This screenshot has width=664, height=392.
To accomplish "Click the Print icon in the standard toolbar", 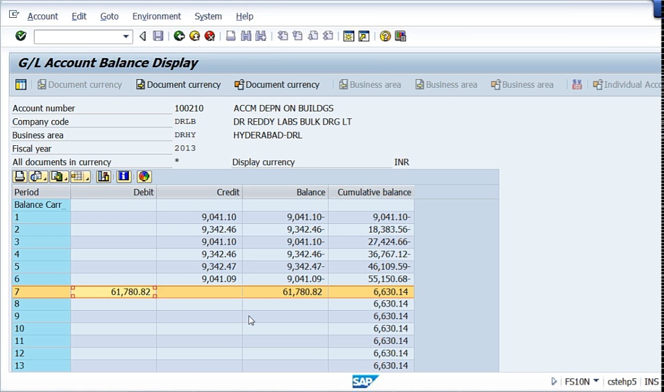I will tap(231, 36).
